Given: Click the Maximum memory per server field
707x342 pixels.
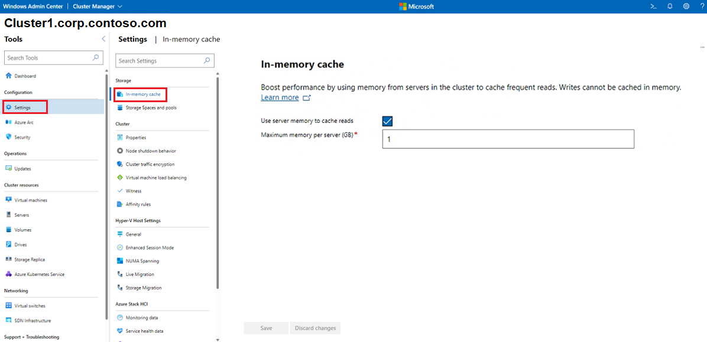Looking at the screenshot, I should coord(508,139).
